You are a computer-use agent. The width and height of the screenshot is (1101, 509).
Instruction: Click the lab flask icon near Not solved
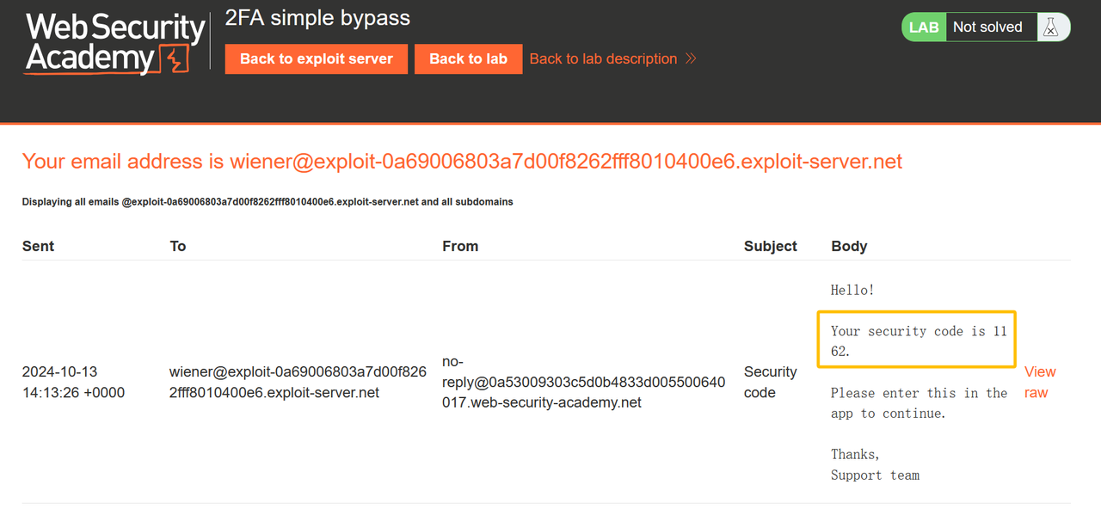pyautogui.click(x=1051, y=27)
